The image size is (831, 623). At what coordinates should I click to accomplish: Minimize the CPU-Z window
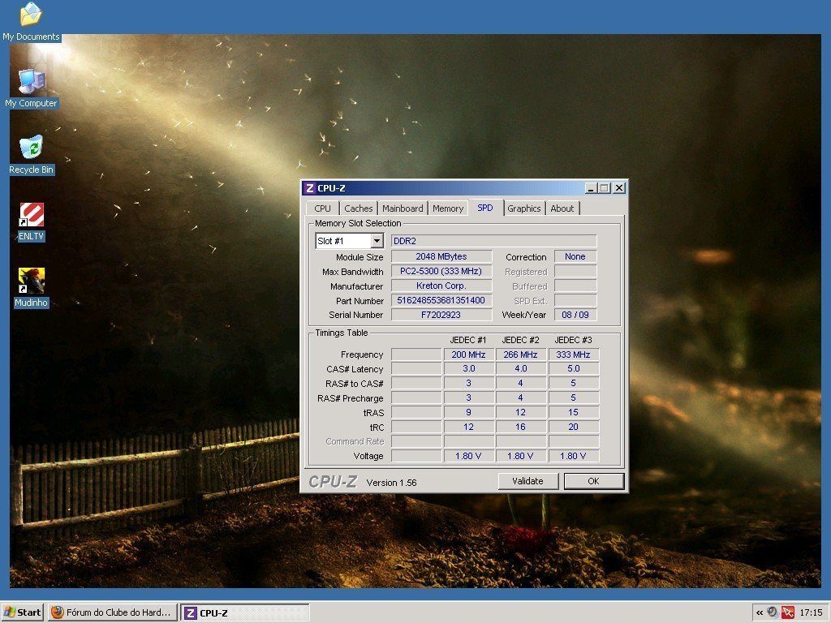(591, 188)
